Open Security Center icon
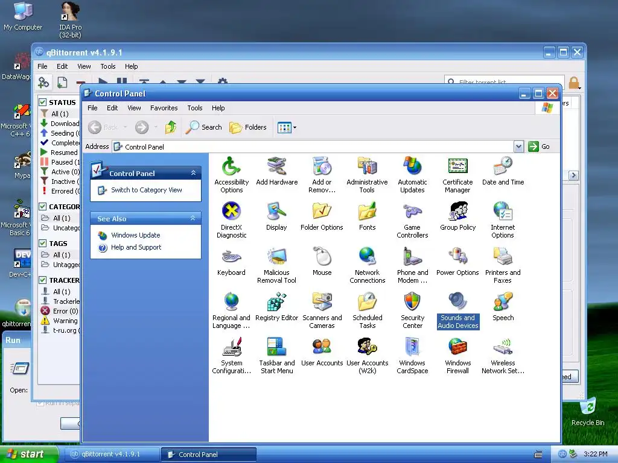 coord(412,310)
